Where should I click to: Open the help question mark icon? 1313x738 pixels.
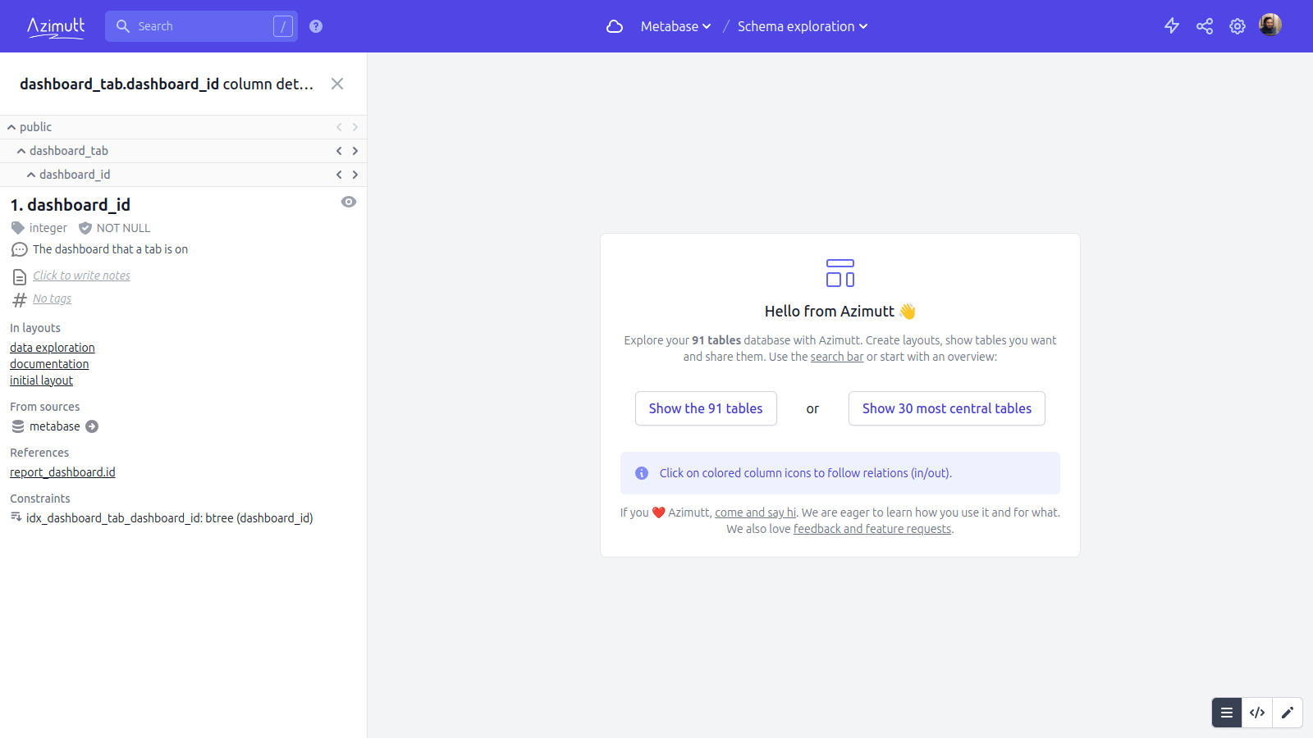316,26
